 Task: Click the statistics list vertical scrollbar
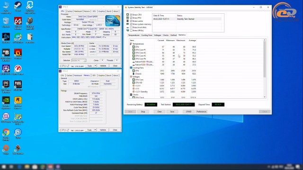click(265, 59)
